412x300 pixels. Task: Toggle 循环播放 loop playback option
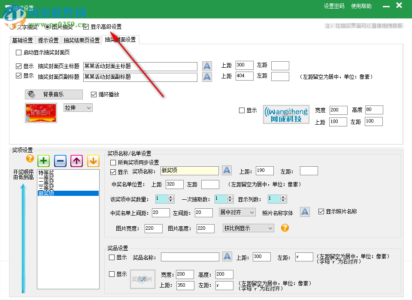[x=94, y=94]
